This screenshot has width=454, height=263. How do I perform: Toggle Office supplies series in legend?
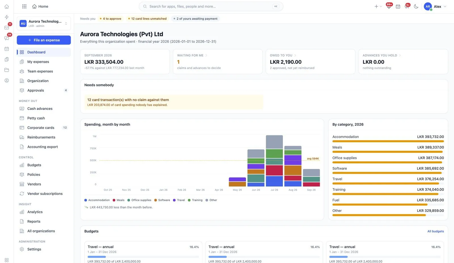point(139,200)
